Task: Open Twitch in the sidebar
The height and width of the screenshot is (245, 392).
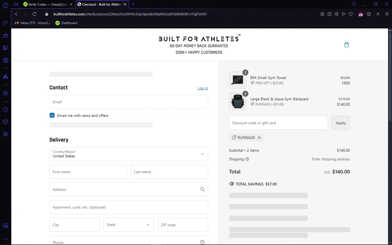Action: [x=5, y=48]
